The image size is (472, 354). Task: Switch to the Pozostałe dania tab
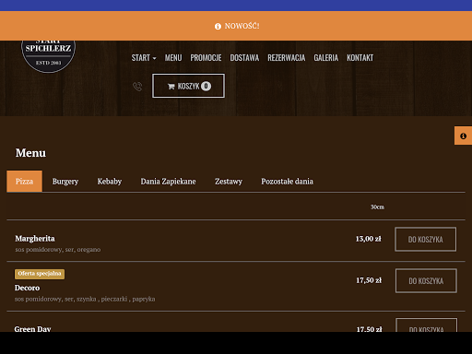[287, 182]
